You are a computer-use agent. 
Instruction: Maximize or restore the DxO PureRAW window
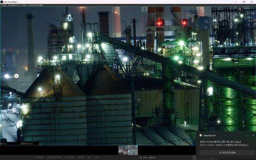click(x=244, y=2)
